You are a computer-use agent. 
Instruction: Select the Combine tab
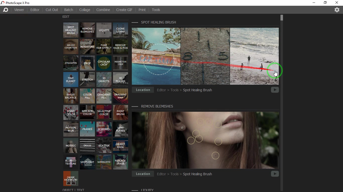tap(103, 10)
